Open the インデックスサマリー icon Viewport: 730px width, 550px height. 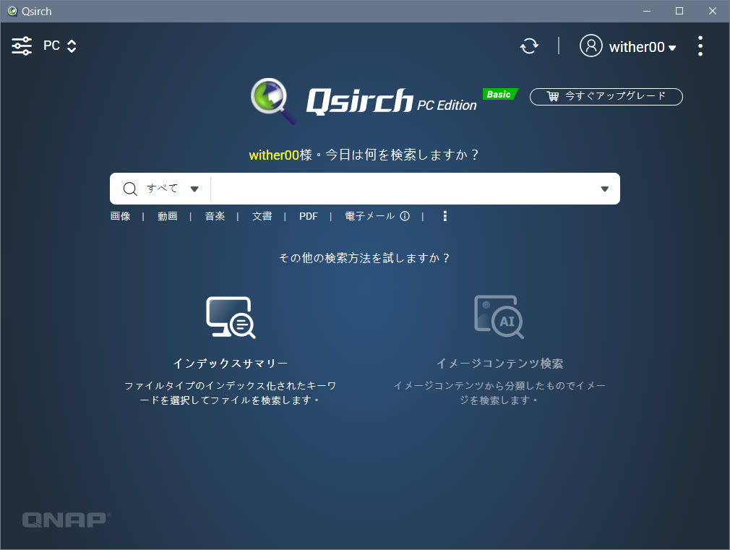tap(231, 317)
